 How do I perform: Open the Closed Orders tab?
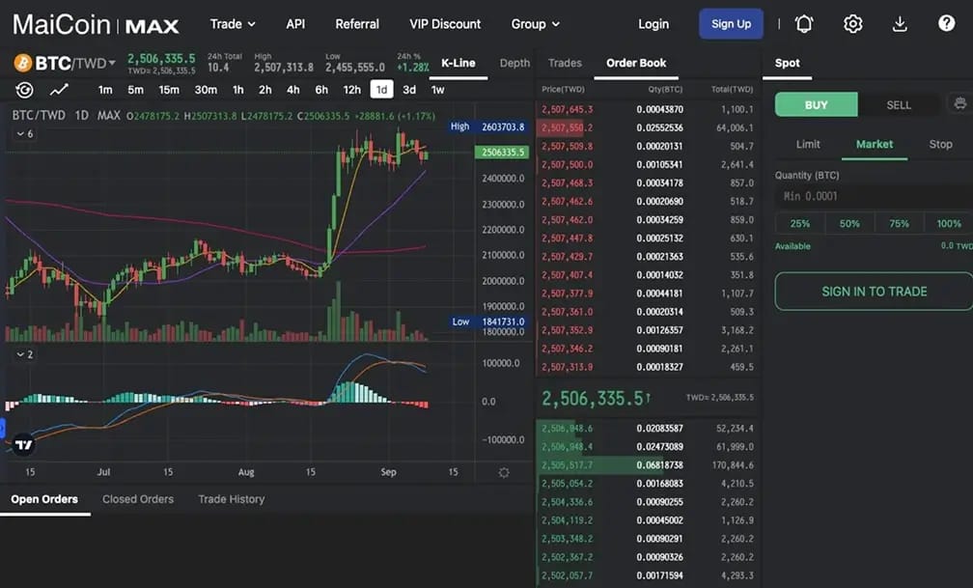tap(138, 499)
